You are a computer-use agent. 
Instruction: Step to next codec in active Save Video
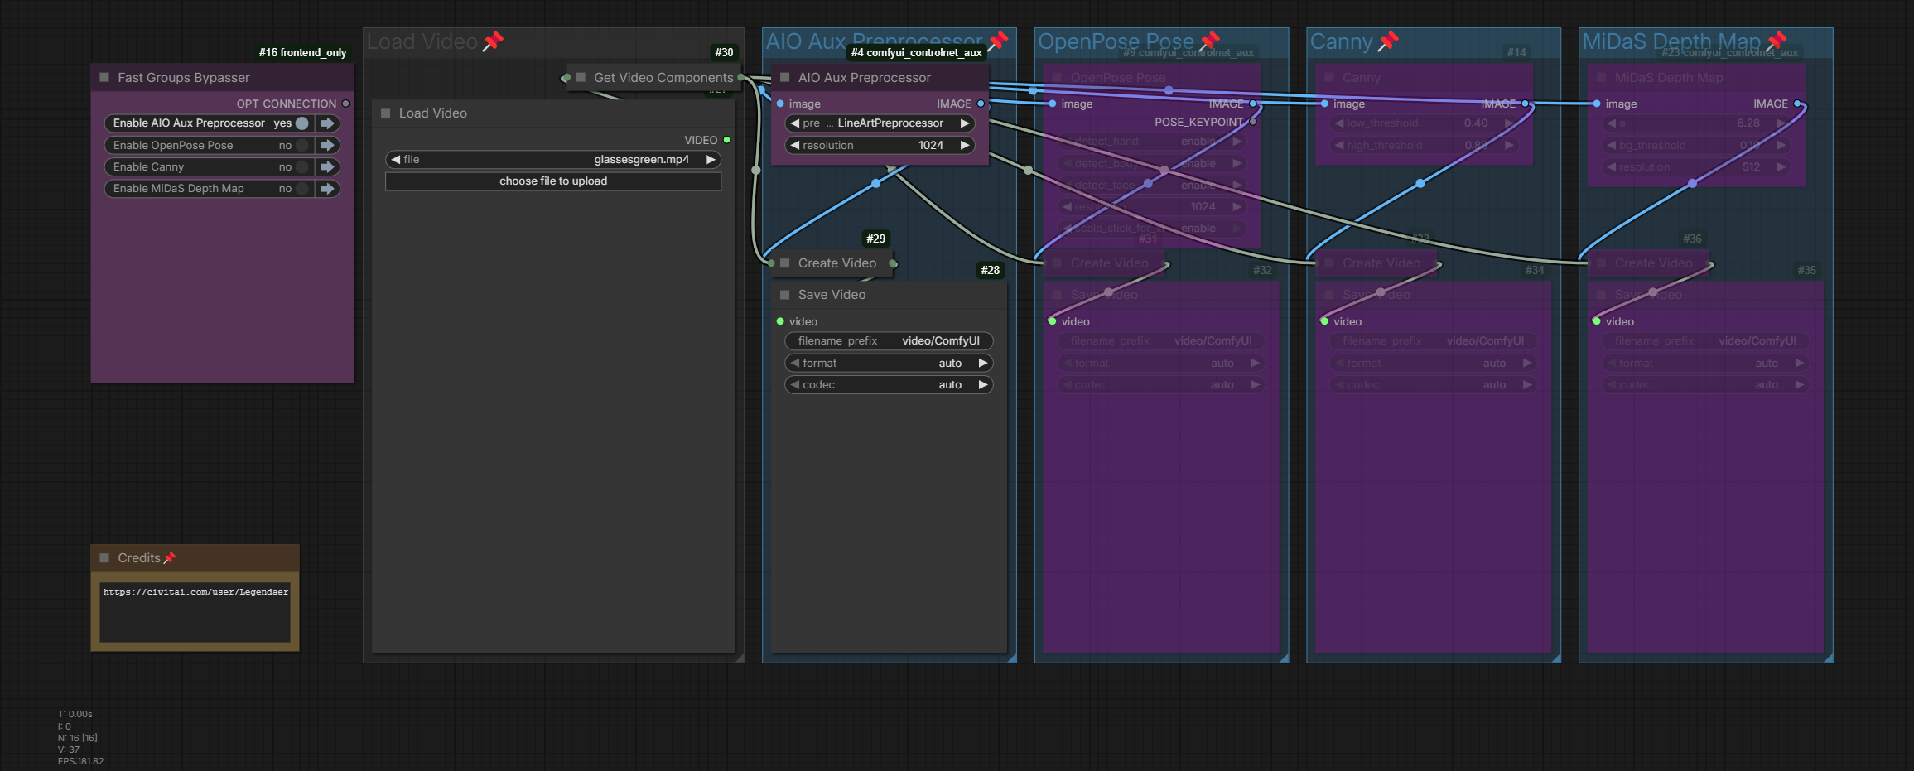tap(982, 385)
